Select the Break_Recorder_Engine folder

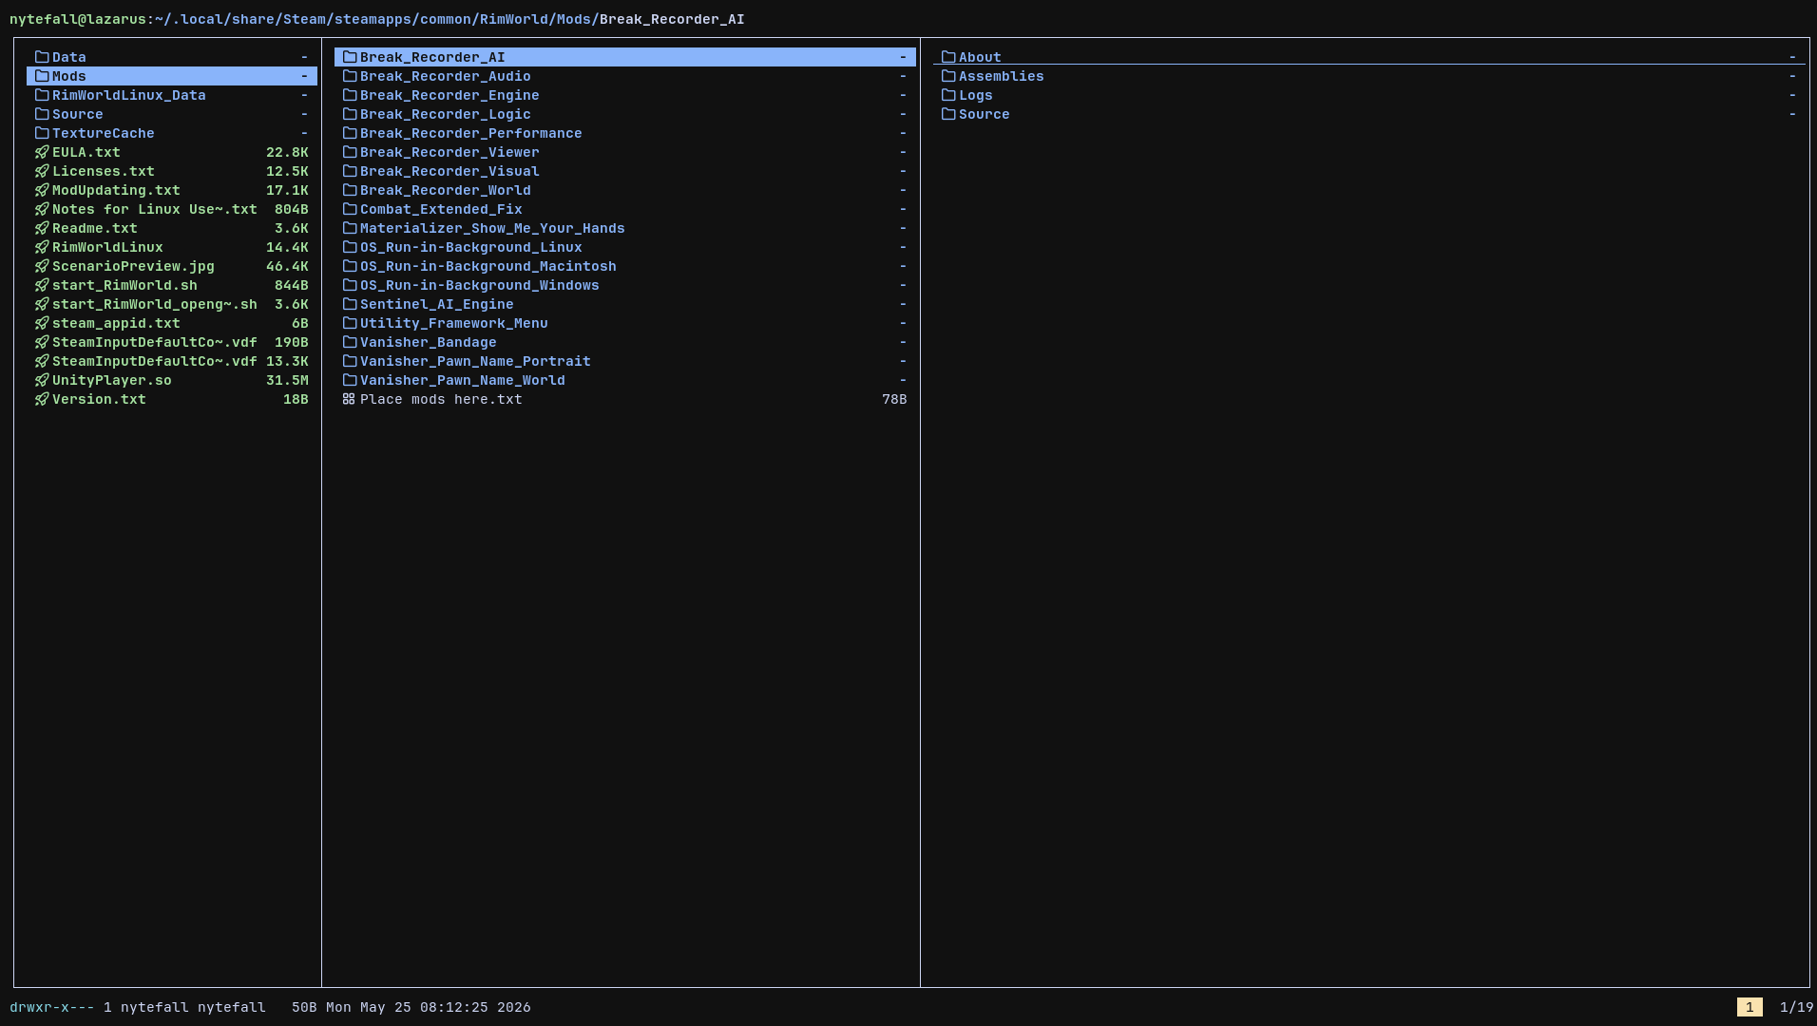[x=625, y=95]
